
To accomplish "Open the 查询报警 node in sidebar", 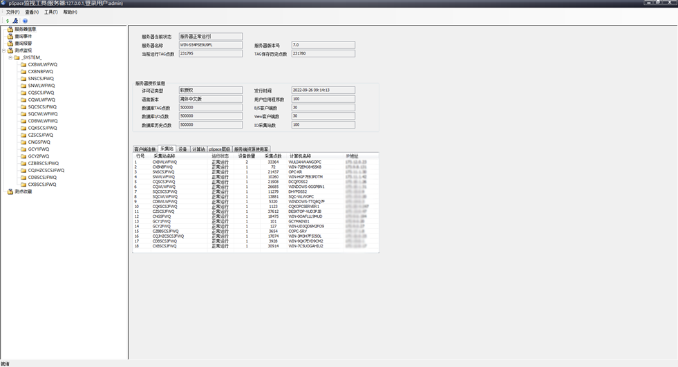I will [x=23, y=44].
